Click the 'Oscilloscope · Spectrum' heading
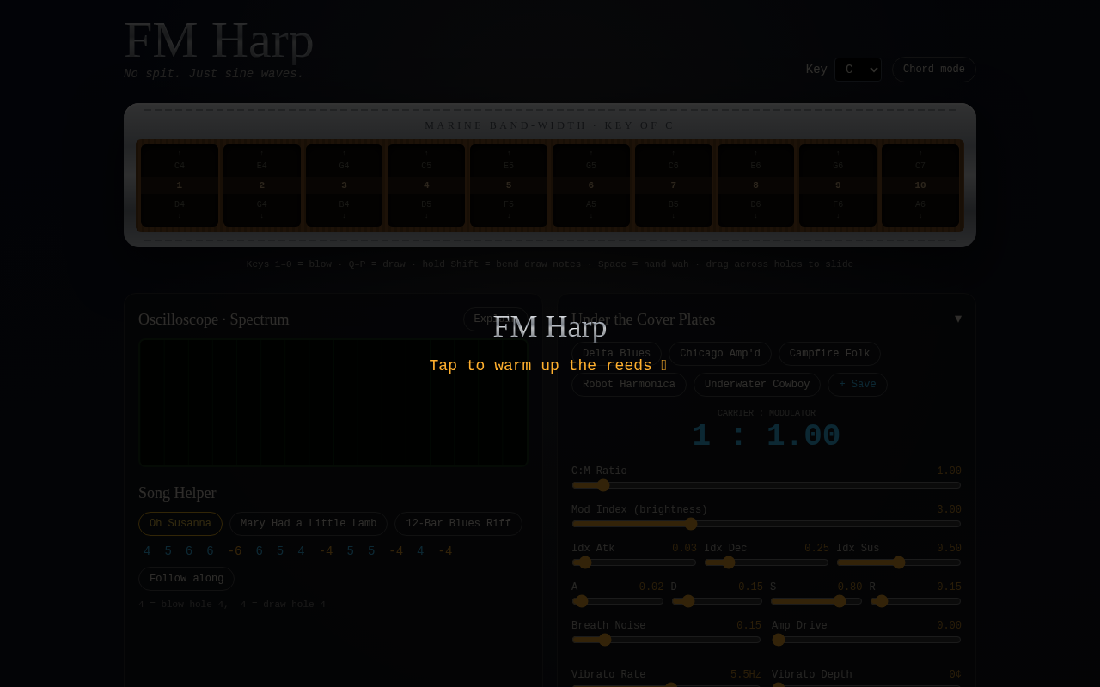Image resolution: width=1100 pixels, height=687 pixels. click(x=214, y=319)
